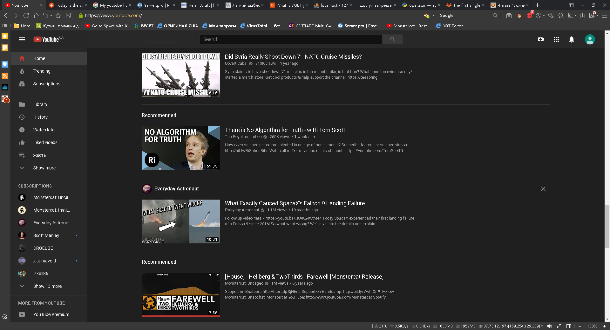610x330 pixels.
Task: Click the tab layout window icon near minimize
Action: click(571, 5)
